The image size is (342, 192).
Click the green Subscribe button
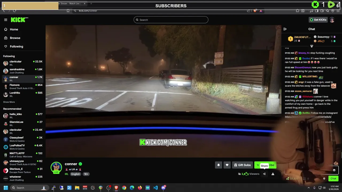point(265,165)
